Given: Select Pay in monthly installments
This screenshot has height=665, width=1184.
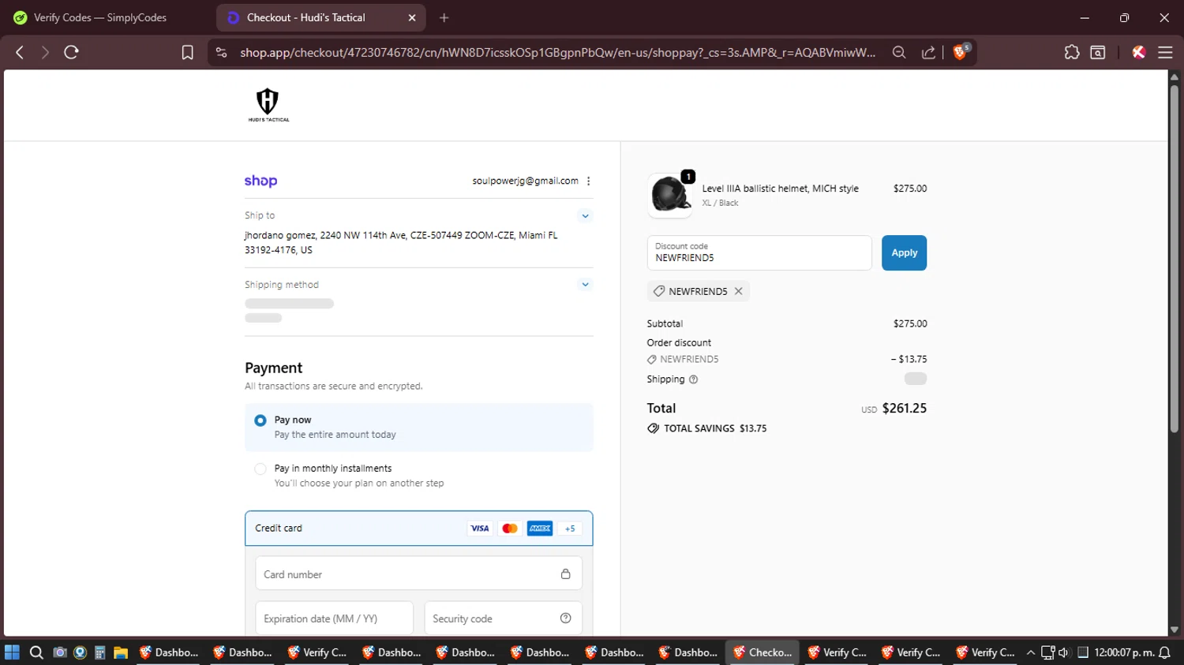Looking at the screenshot, I should pos(260,469).
